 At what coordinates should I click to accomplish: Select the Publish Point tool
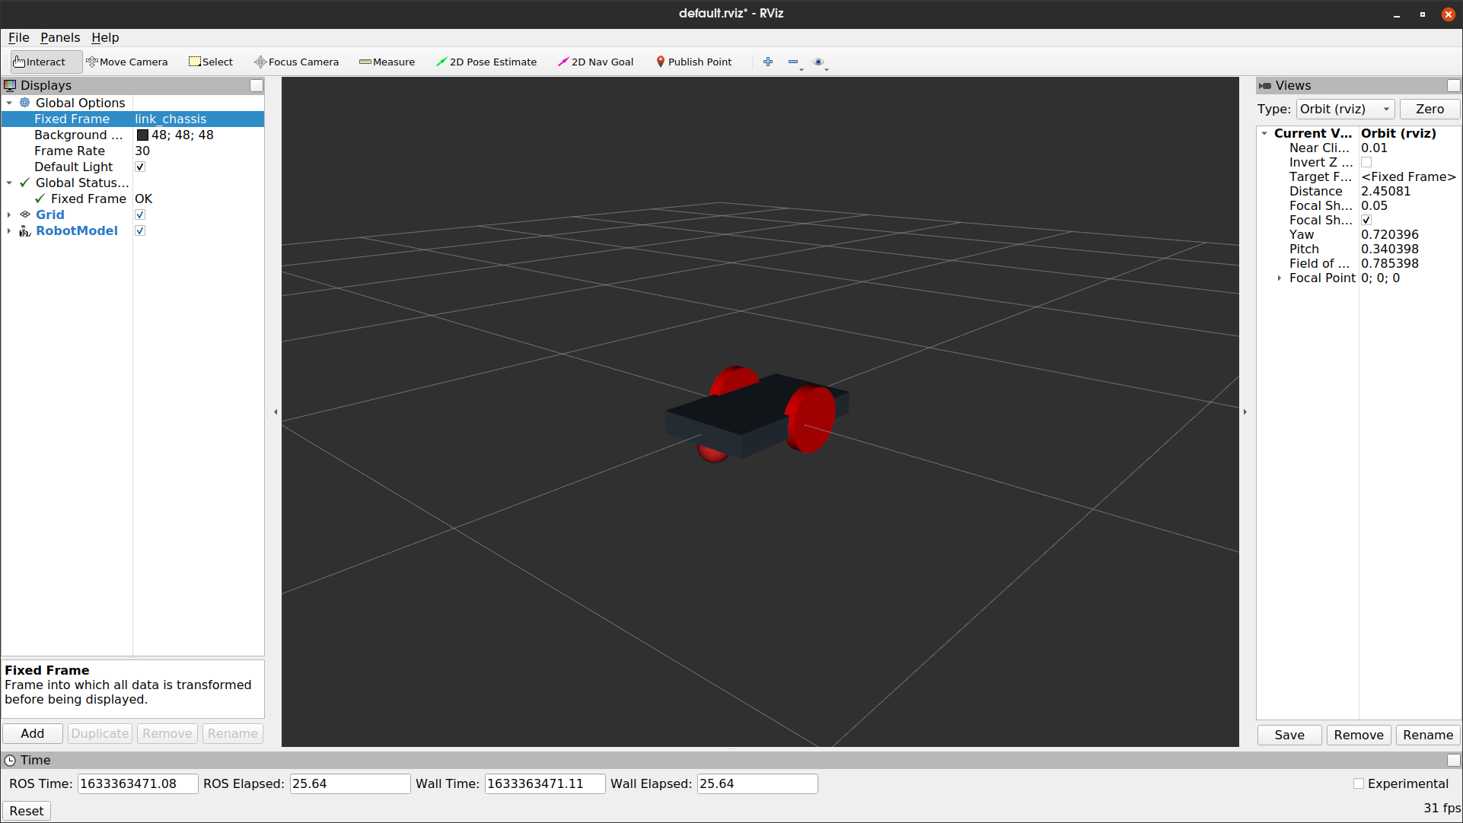click(x=693, y=62)
